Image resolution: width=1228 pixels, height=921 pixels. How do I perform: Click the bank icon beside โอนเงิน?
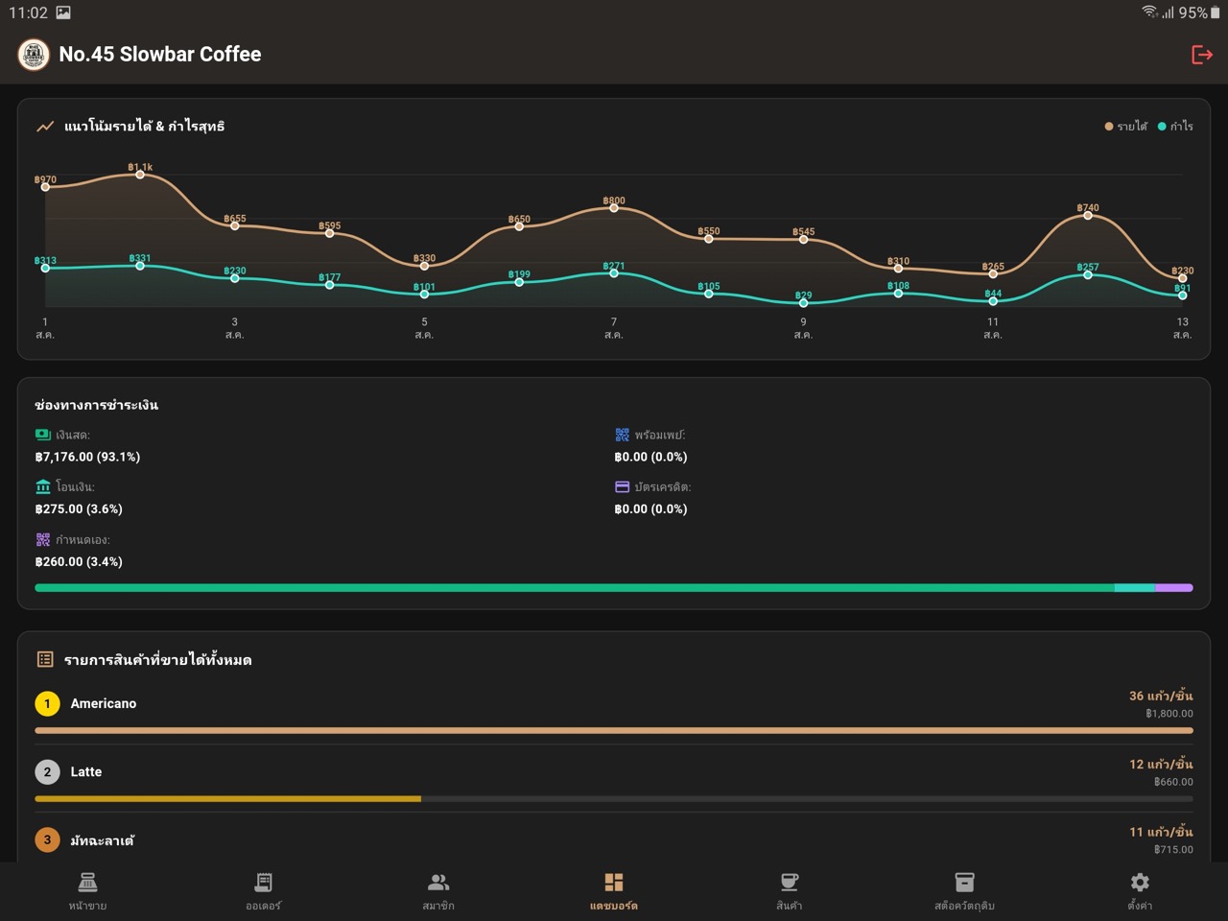pos(43,486)
